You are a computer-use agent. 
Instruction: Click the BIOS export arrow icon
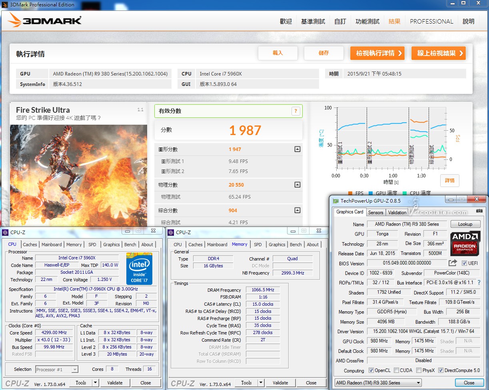(x=453, y=263)
